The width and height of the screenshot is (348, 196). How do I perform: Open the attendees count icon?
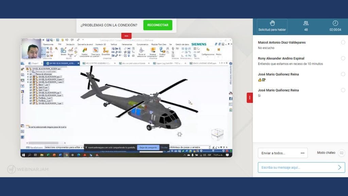coord(306,23)
